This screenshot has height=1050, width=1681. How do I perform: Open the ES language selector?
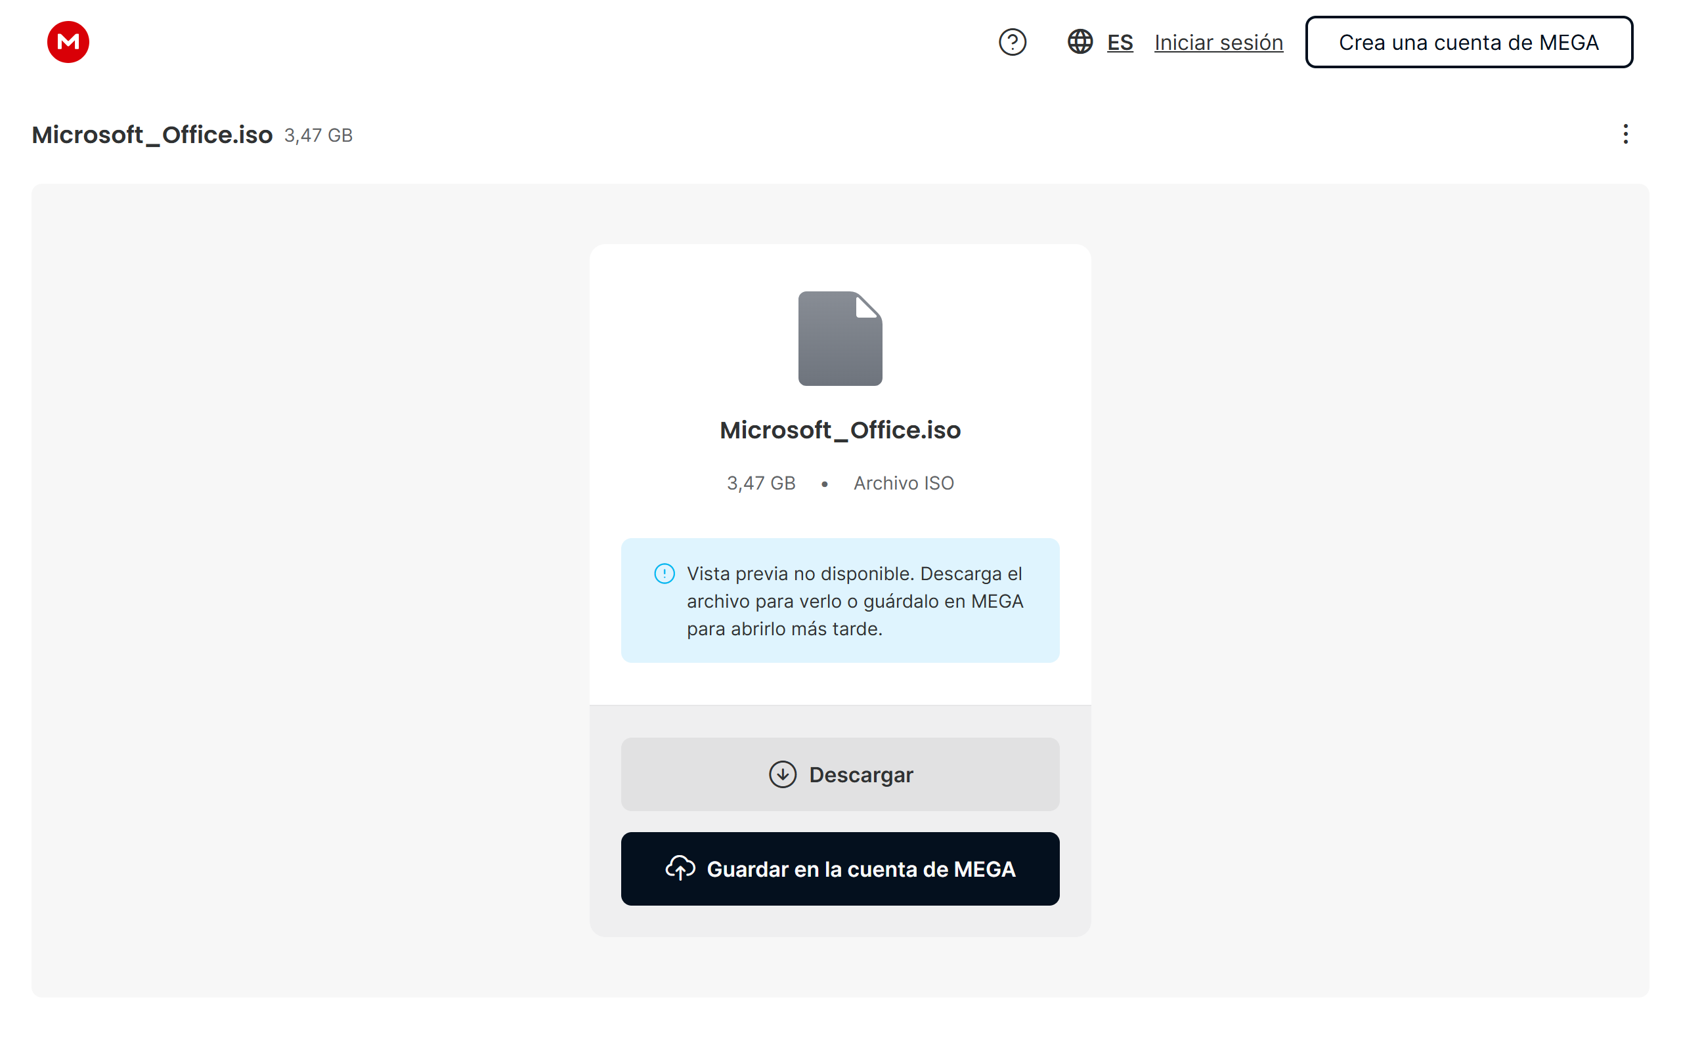[1120, 43]
